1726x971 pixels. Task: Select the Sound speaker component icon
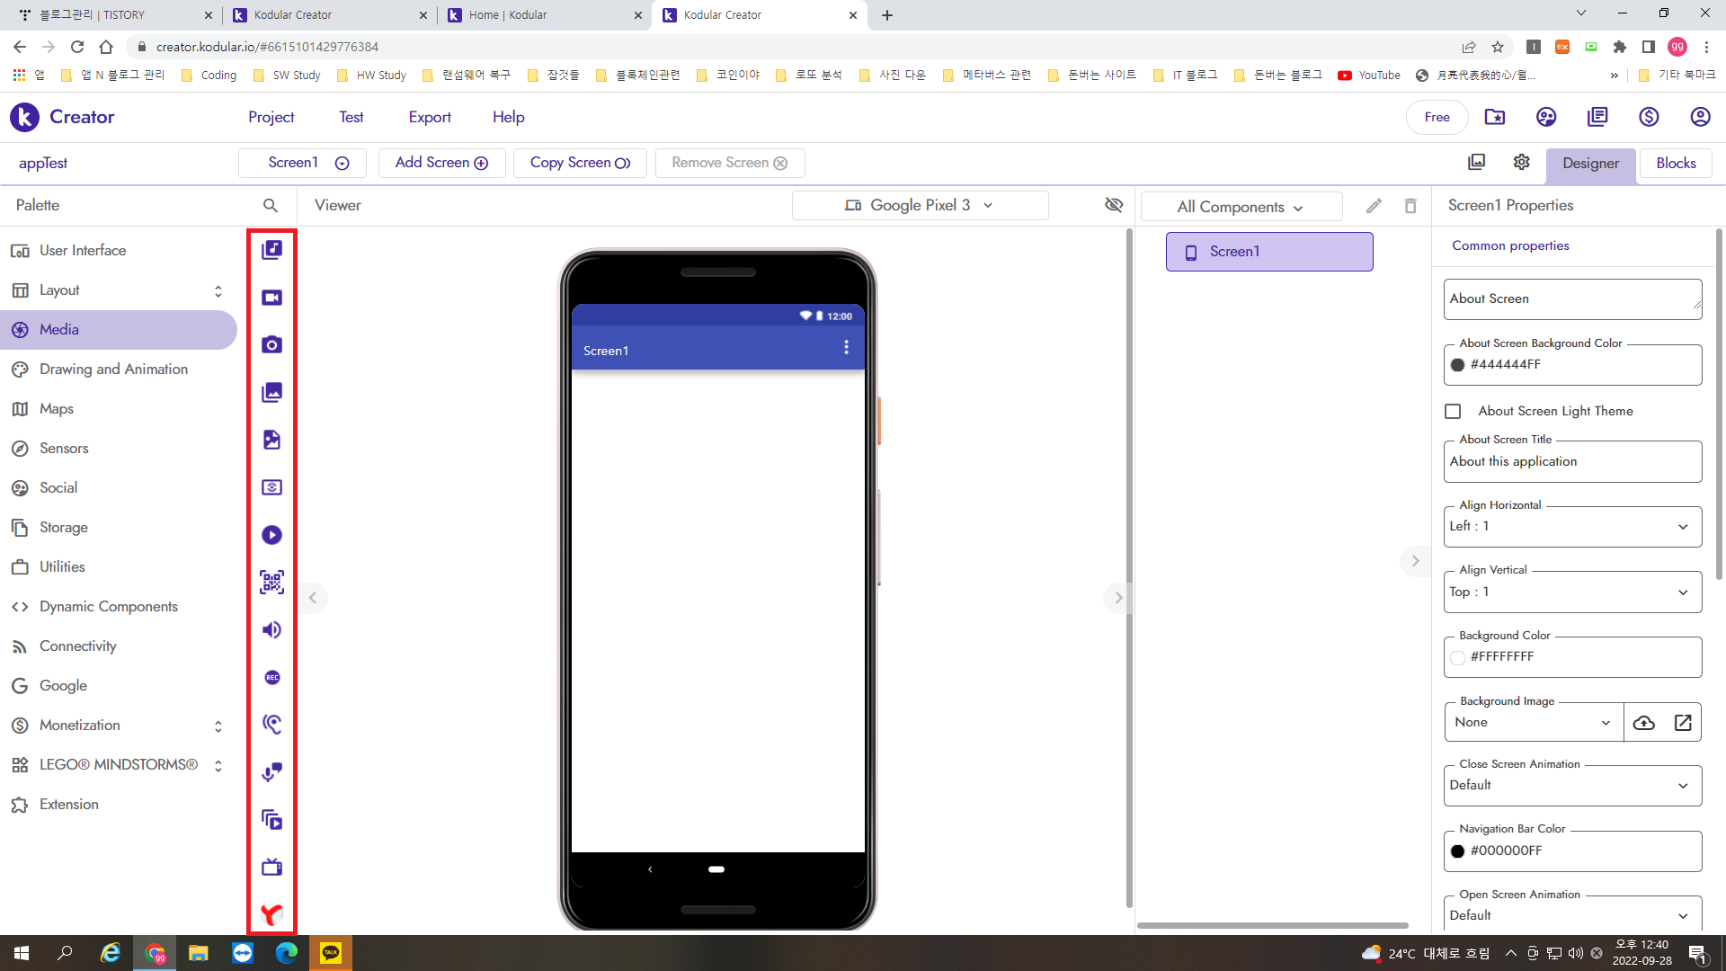(x=271, y=630)
